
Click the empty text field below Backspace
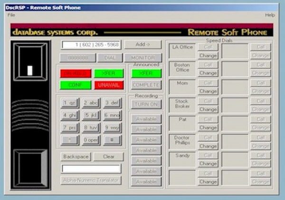click(x=91, y=169)
